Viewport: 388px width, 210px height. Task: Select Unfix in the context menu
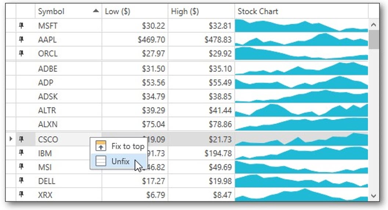pyautogui.click(x=120, y=161)
